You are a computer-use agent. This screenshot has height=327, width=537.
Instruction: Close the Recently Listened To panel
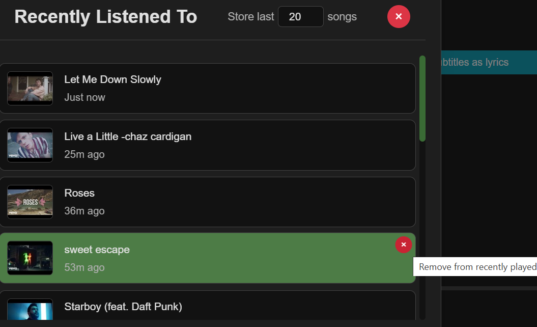click(399, 16)
